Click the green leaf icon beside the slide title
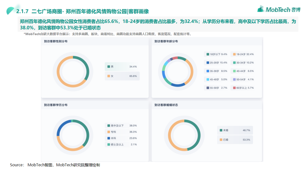This screenshot has height=172, width=305. 11,11
